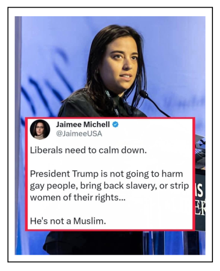Viewport: 220px width, 271px height.
Task: Click the thin microphone gooseneck stem
Action: pyautogui.click(x=159, y=107)
